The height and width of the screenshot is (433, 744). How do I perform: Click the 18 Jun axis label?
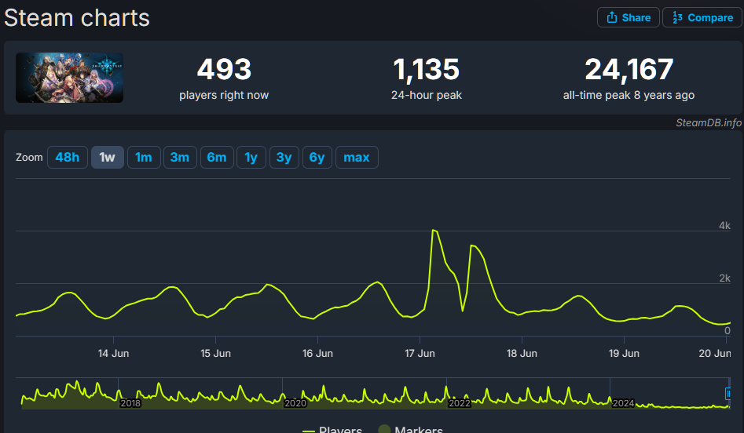click(x=522, y=354)
